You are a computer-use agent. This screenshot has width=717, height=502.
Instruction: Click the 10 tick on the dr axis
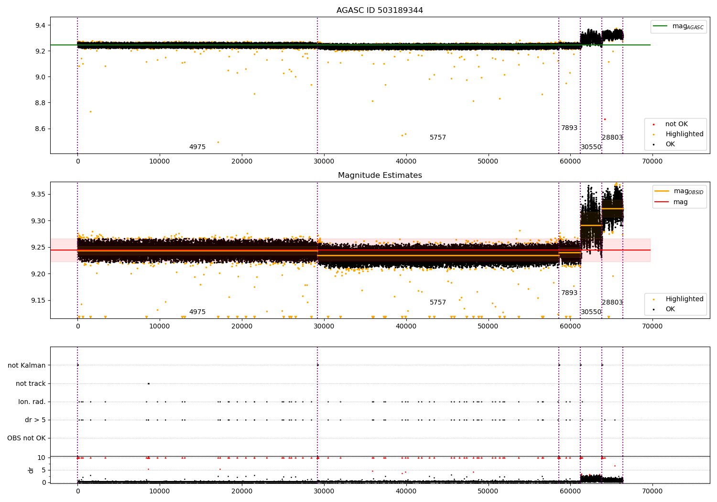(42, 458)
